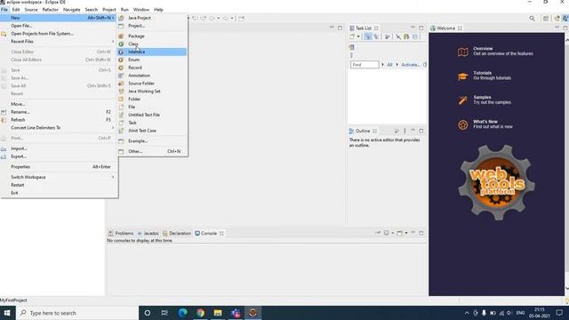Click New Task icon in Task List
The height and width of the screenshot is (320, 569).
[352, 36]
